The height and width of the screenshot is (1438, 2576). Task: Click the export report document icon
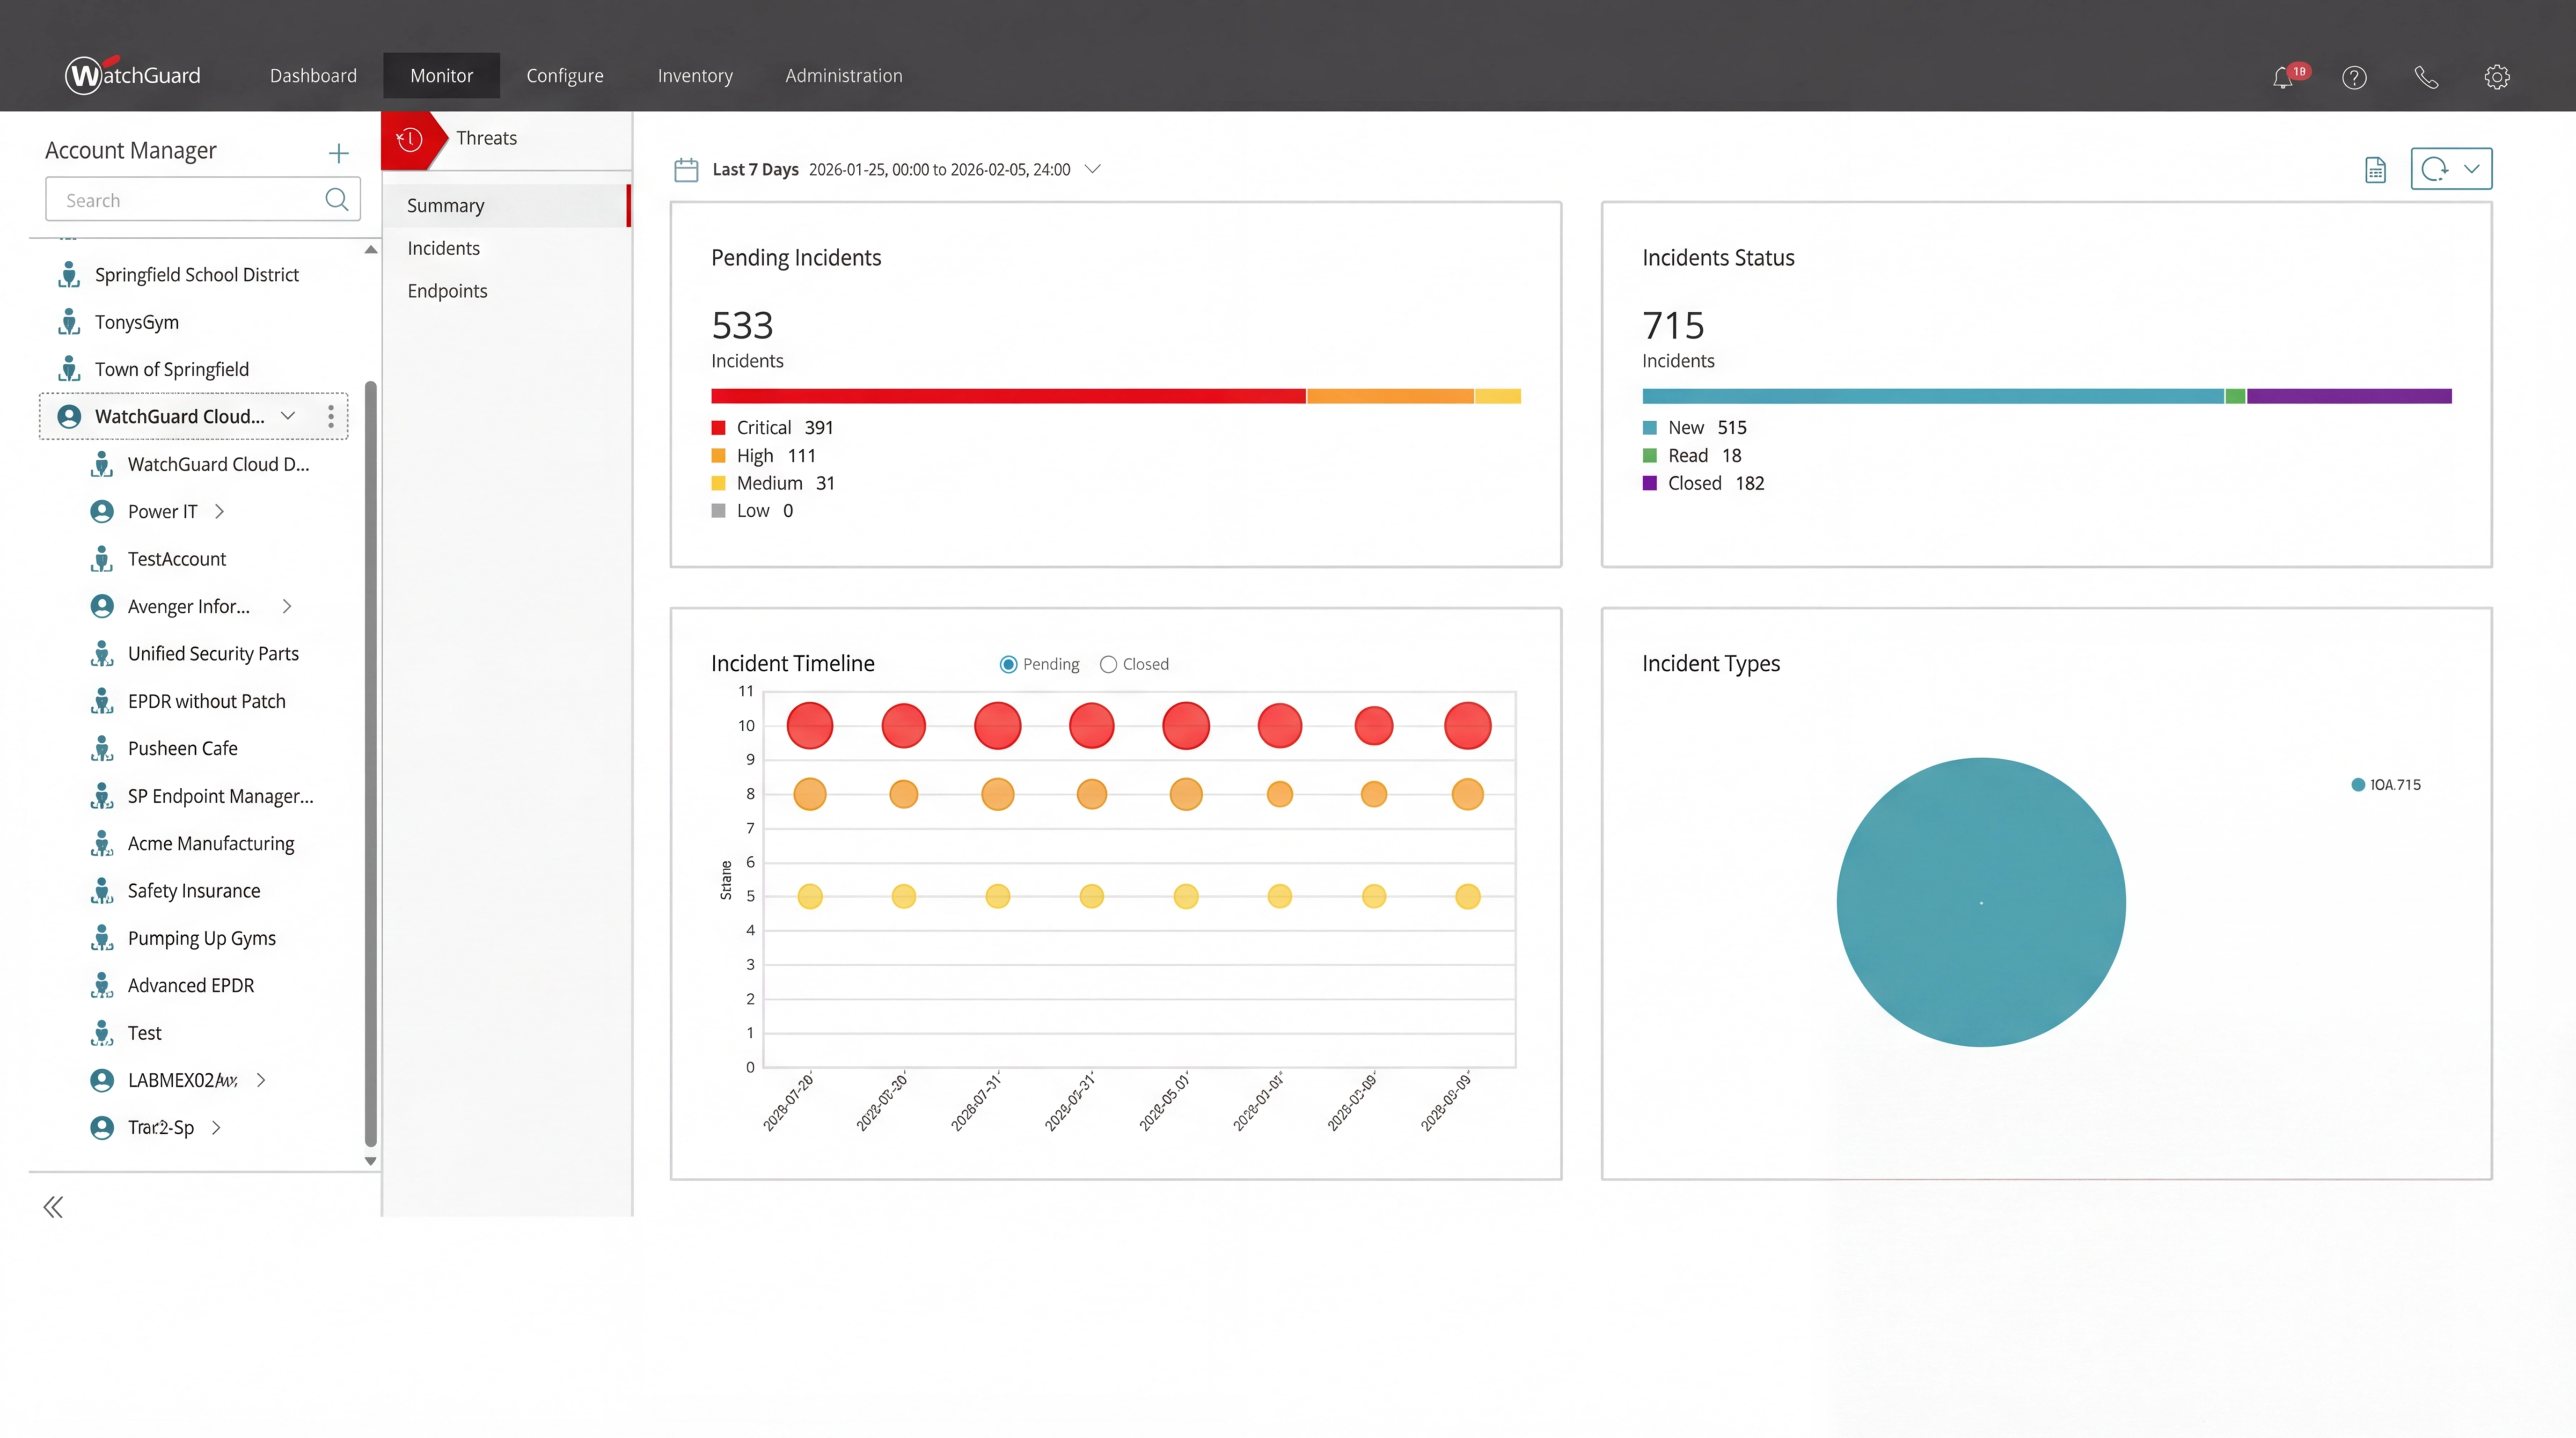click(2375, 170)
